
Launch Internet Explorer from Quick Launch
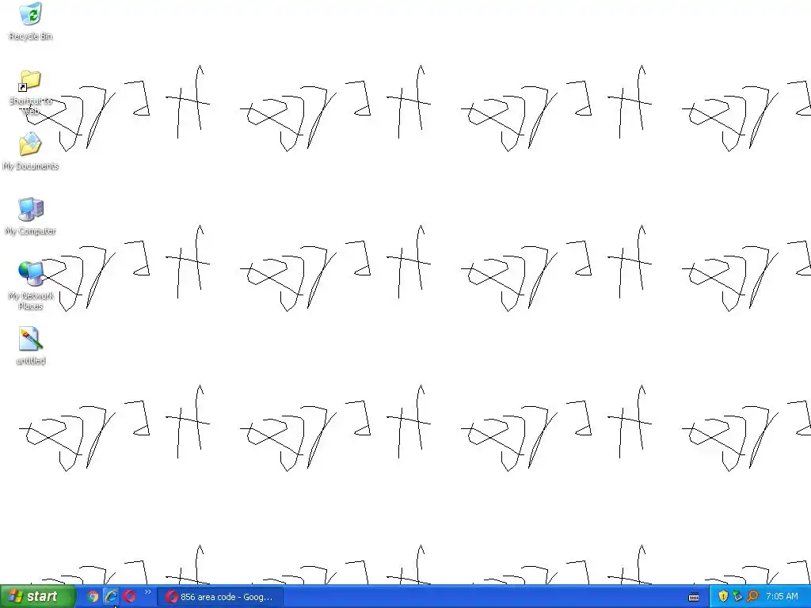coord(111,597)
